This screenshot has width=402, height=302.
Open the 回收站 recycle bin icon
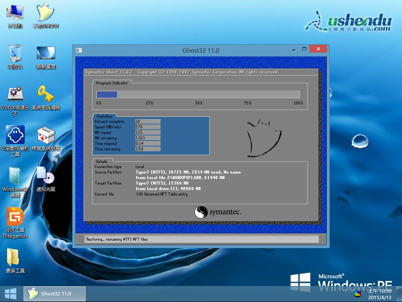click(15, 57)
